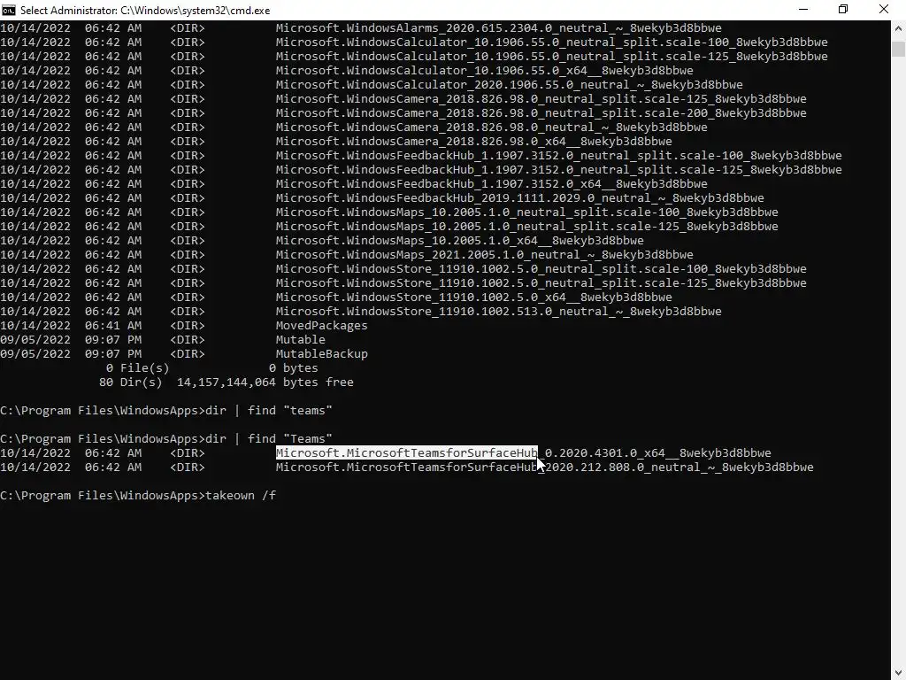The width and height of the screenshot is (906, 680).
Task: Click the scrollbar up arrow
Action: pos(898,27)
